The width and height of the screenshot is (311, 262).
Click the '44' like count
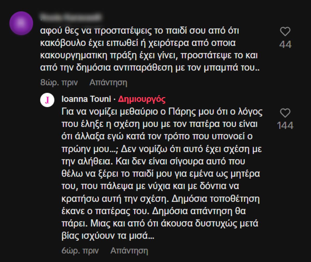coord(286,45)
